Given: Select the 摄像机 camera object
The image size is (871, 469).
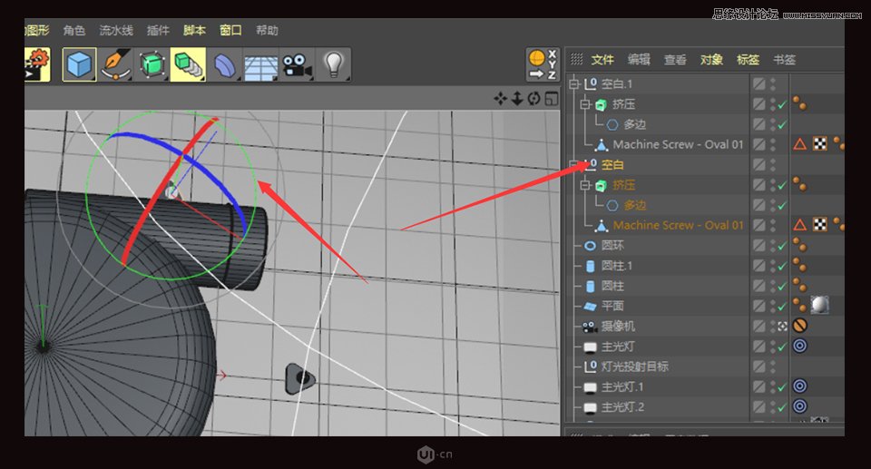Looking at the screenshot, I should coord(618,326).
